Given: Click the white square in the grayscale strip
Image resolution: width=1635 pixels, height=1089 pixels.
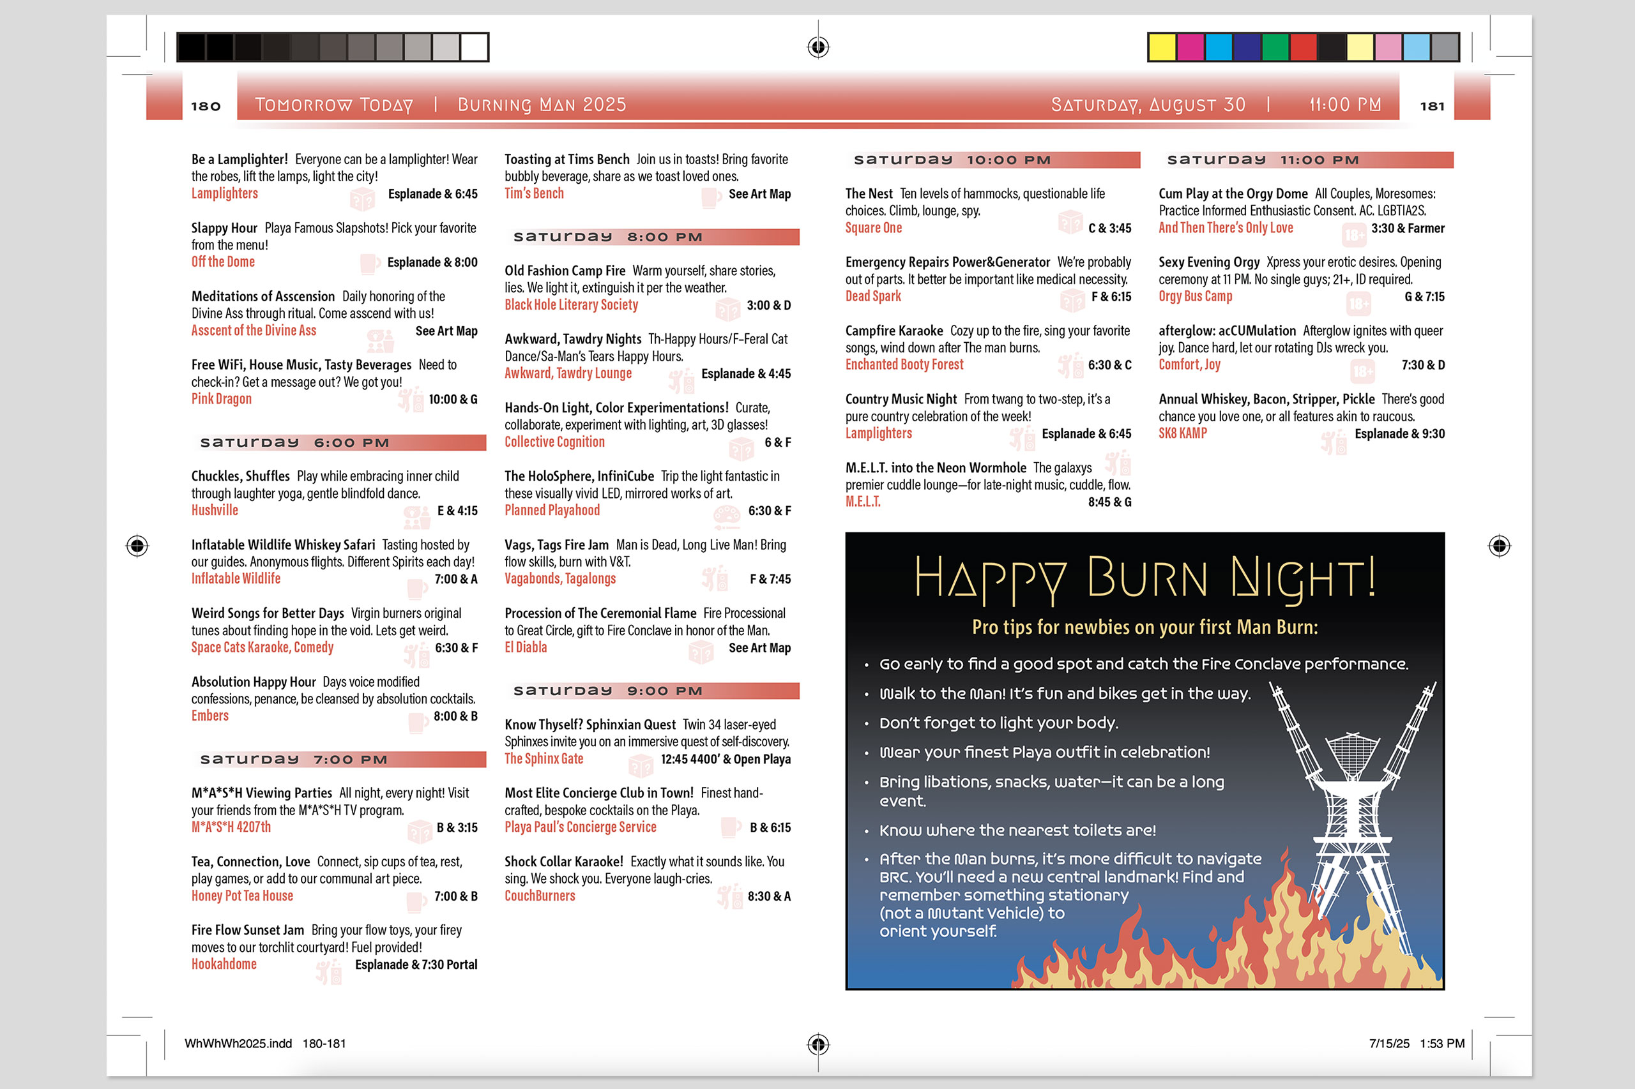Looking at the screenshot, I should (474, 47).
